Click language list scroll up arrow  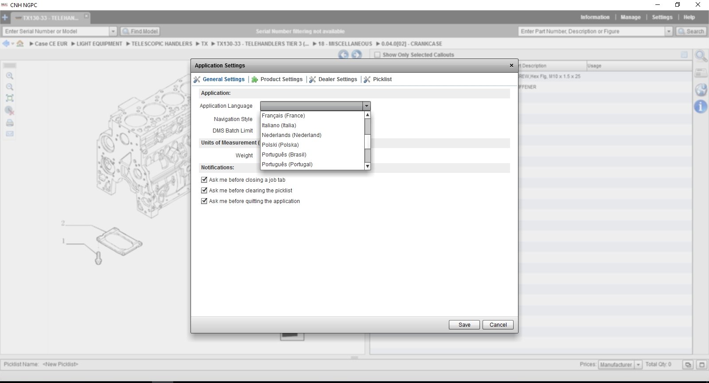(367, 115)
